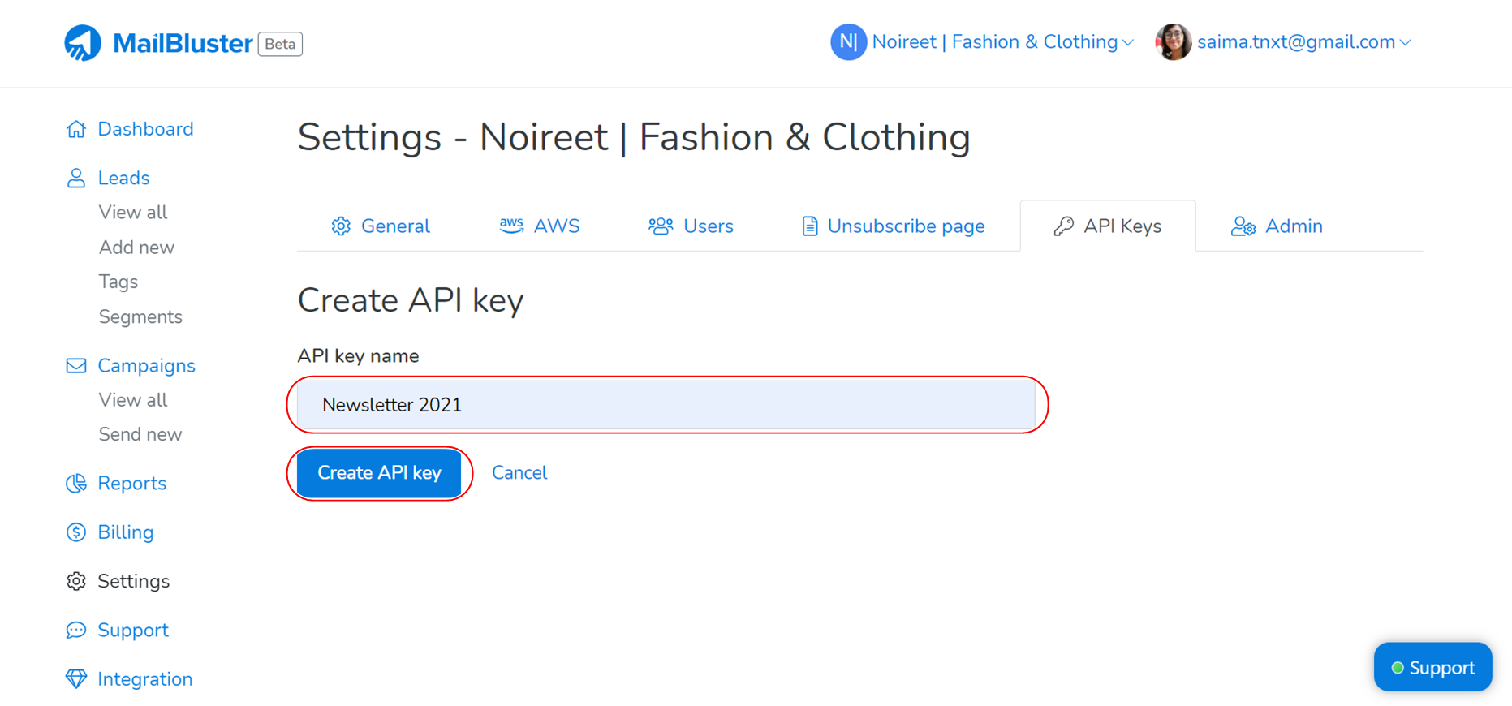This screenshot has width=1512, height=706.
Task: Open Support link in sidebar
Action: [x=133, y=631]
